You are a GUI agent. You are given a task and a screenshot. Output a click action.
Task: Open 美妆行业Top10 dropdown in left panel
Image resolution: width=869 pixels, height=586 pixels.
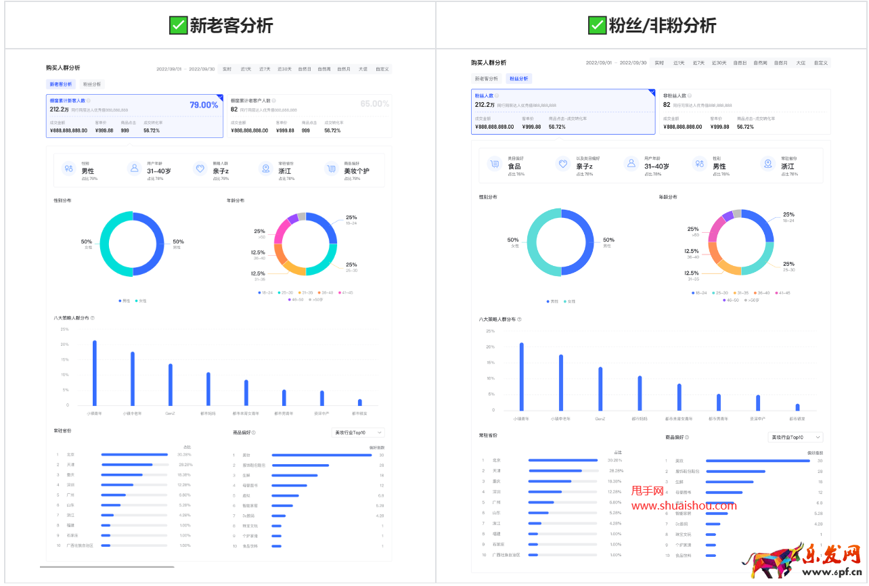tap(358, 432)
